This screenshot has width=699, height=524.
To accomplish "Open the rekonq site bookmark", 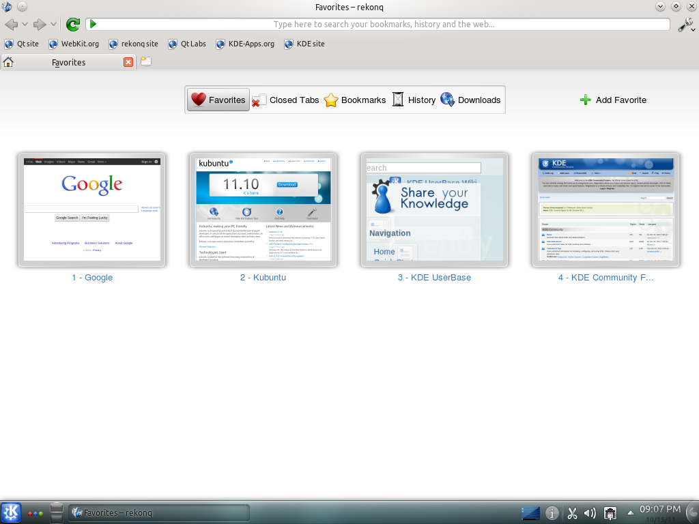I will coord(134,44).
